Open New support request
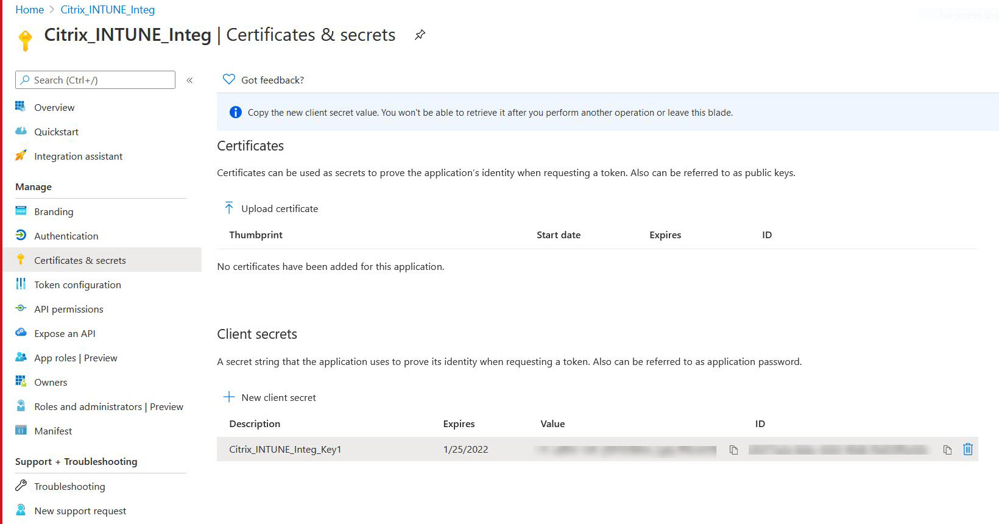The height and width of the screenshot is (524, 999). (80, 511)
